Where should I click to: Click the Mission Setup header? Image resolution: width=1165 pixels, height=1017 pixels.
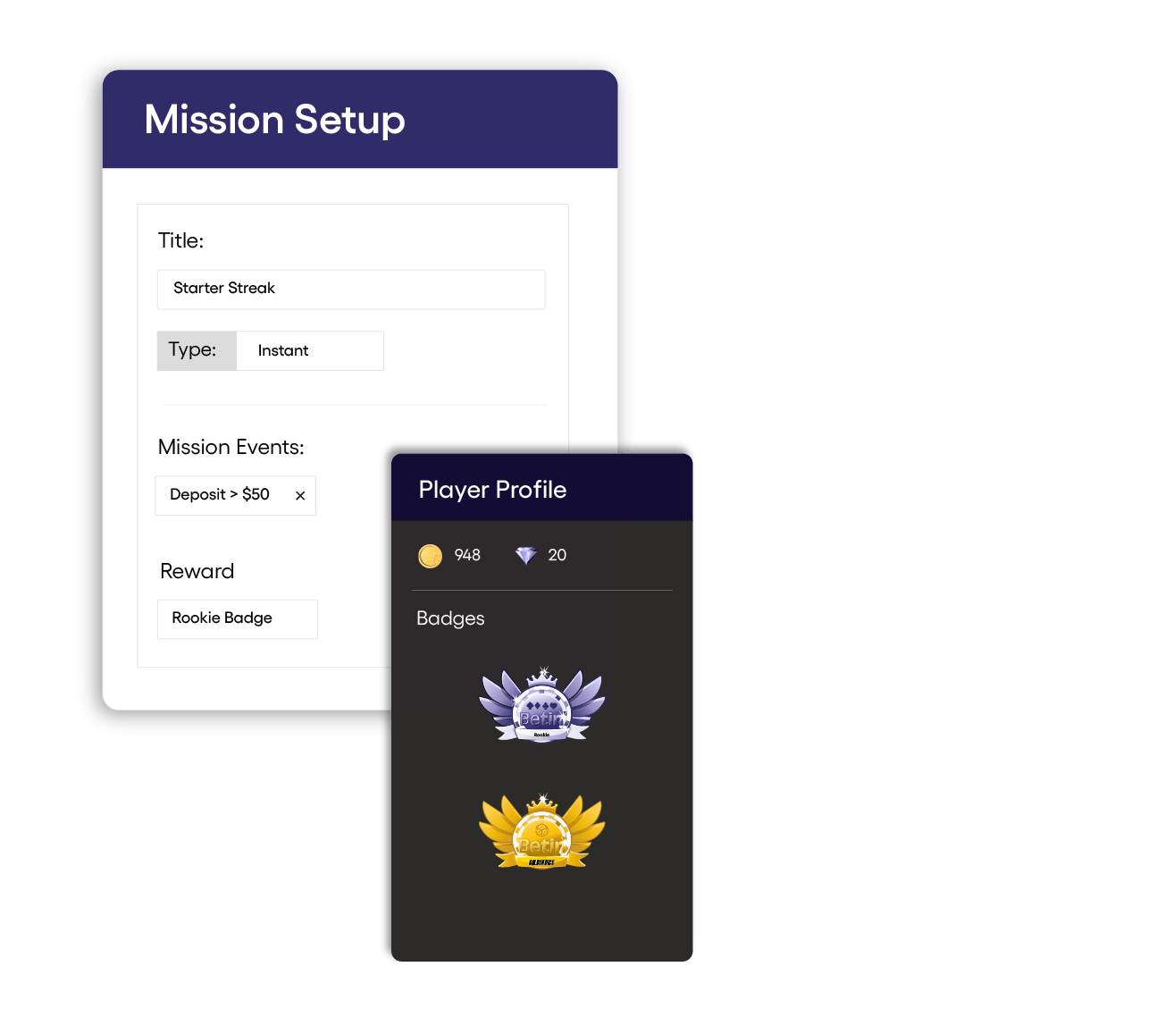(x=360, y=120)
